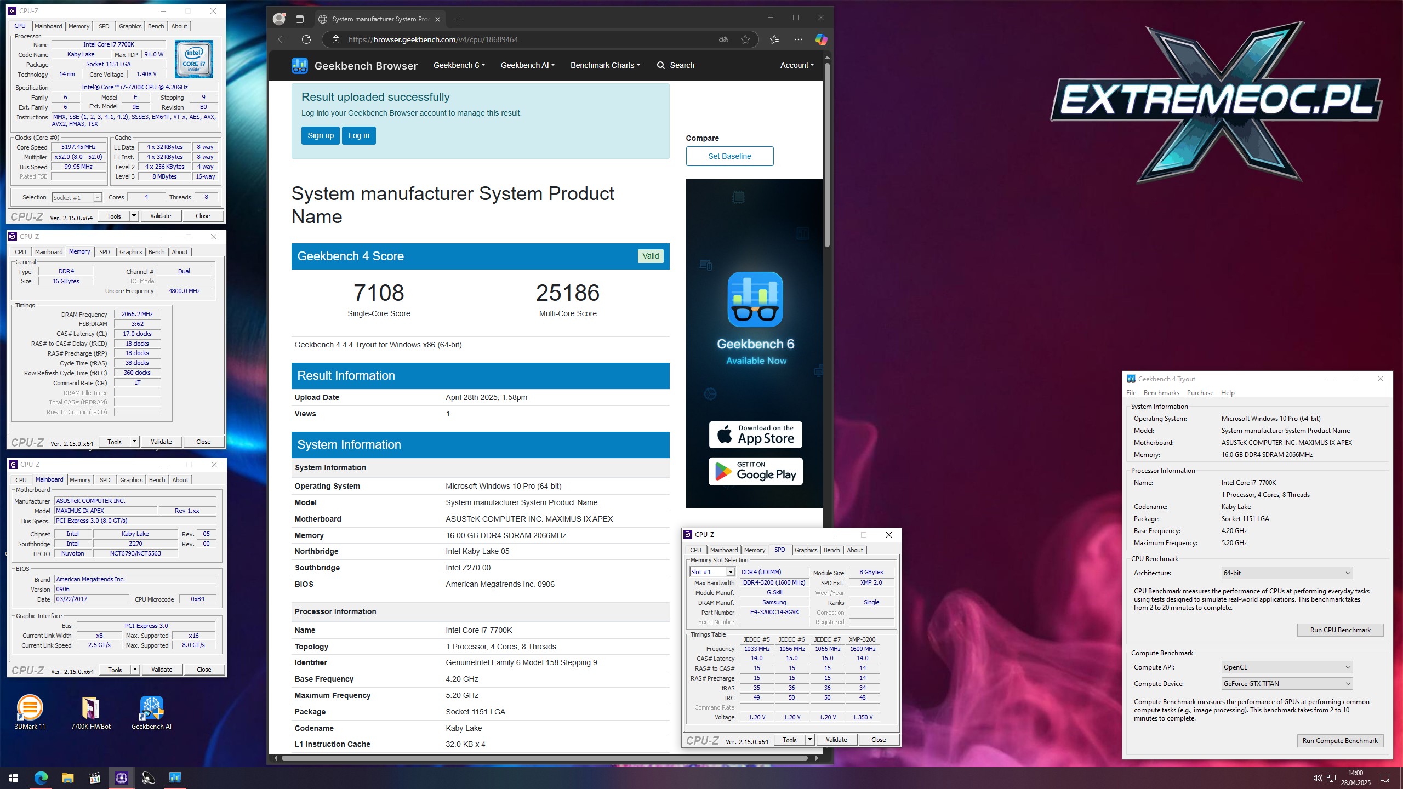Image resolution: width=1403 pixels, height=789 pixels.
Task: Open the notification center icon
Action: click(x=1385, y=778)
